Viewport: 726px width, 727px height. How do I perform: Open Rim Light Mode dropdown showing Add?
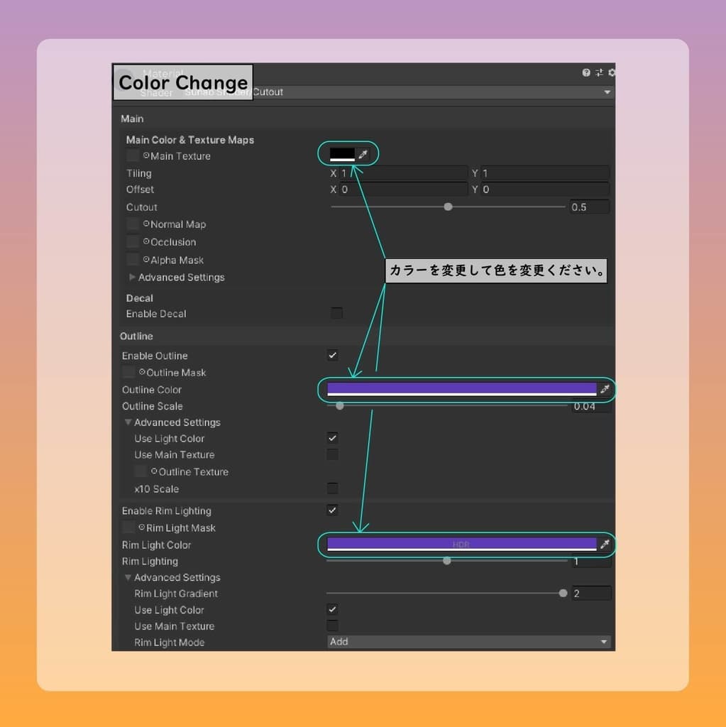tap(468, 642)
